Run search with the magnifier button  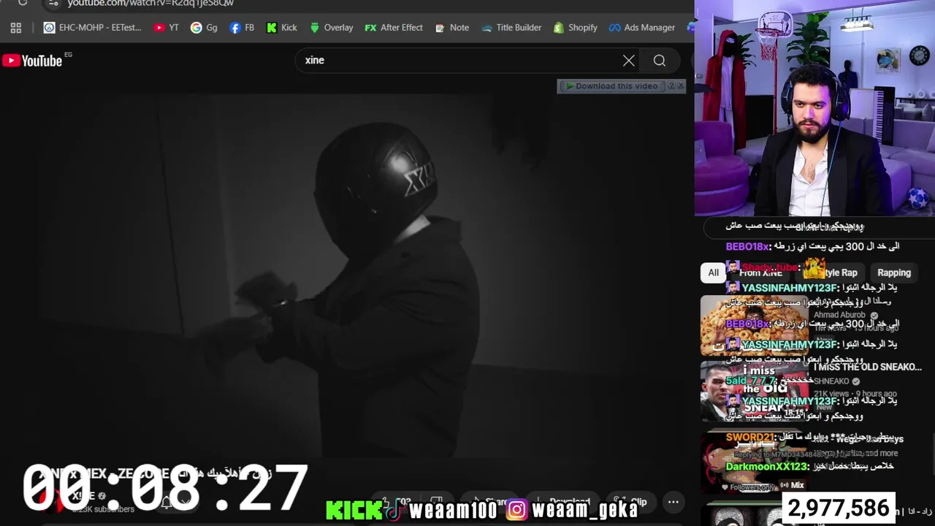click(660, 61)
